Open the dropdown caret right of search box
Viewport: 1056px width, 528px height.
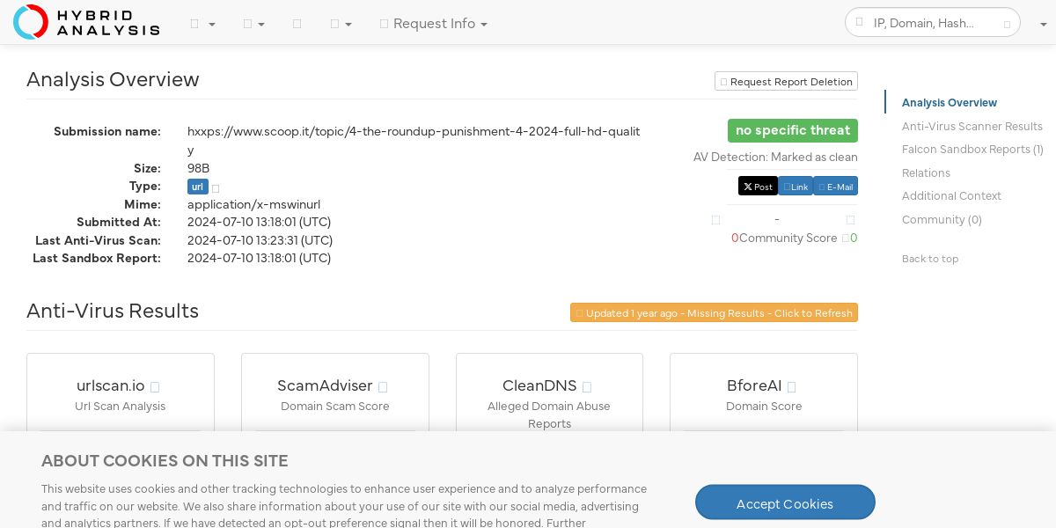pyautogui.click(x=1043, y=25)
